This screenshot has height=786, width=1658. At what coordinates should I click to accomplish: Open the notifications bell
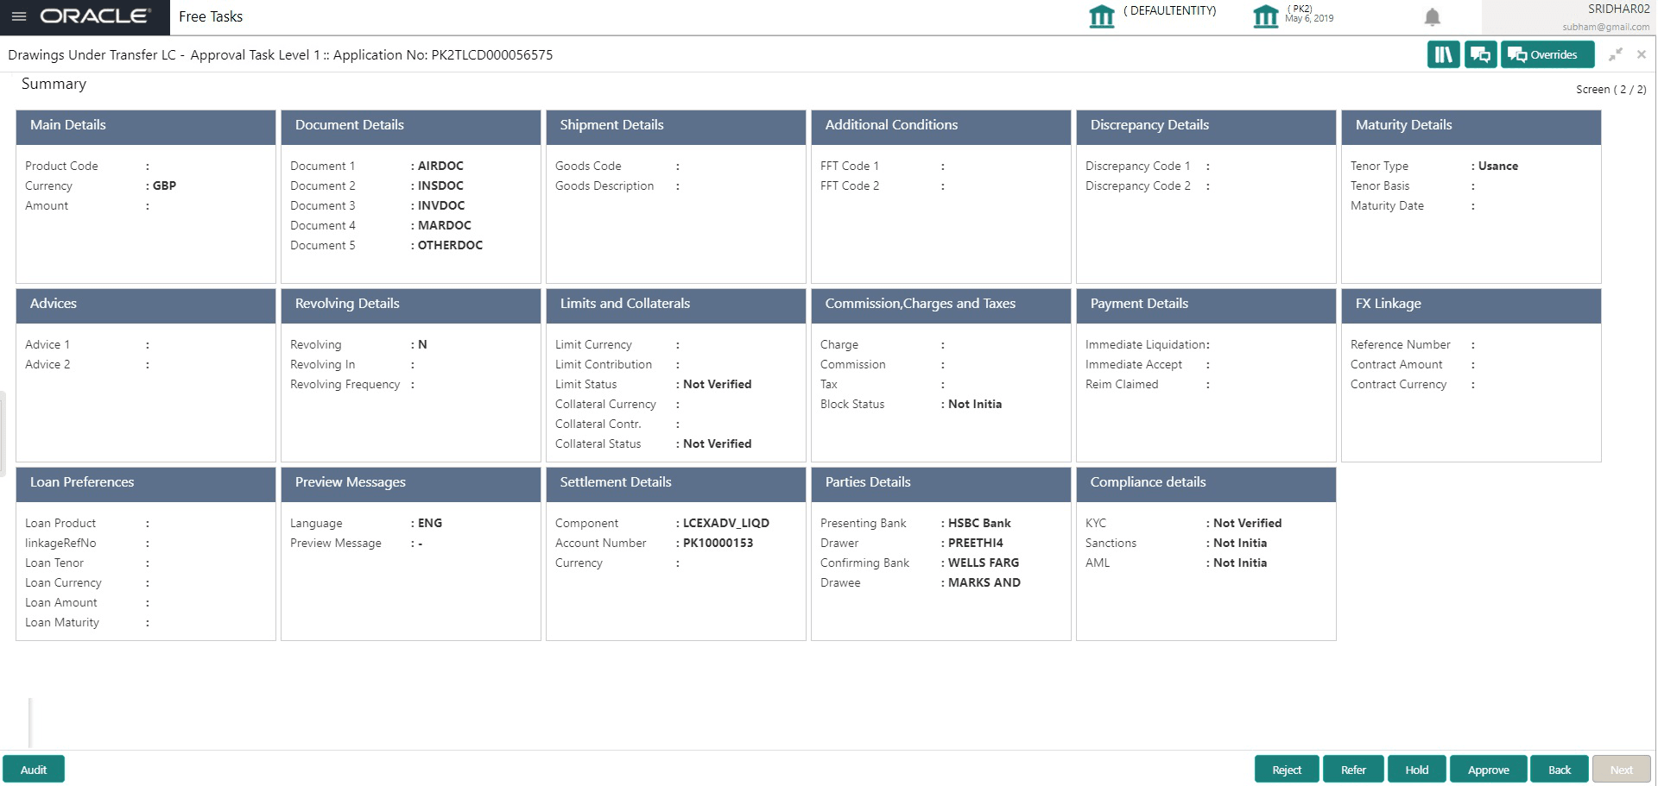click(x=1432, y=16)
